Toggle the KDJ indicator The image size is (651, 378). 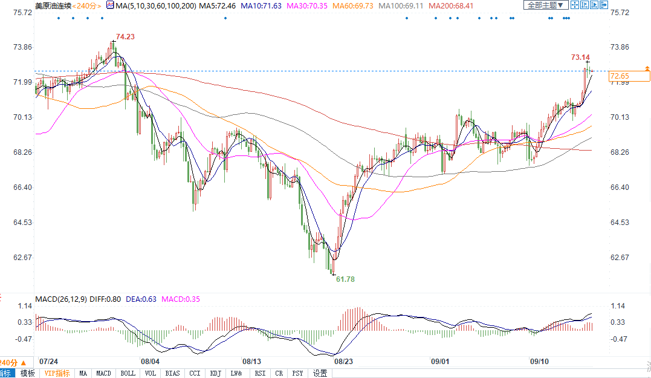pyautogui.click(x=215, y=373)
